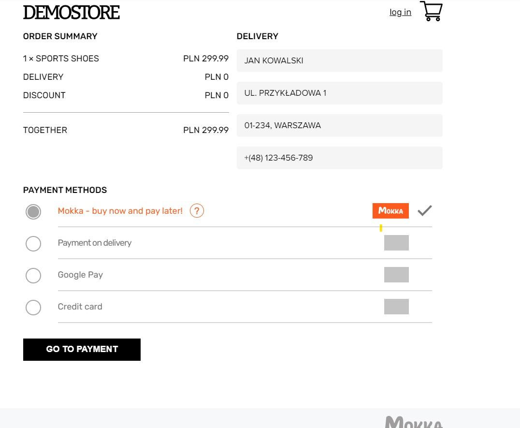520x428 pixels.
Task: Click the Mokka help question mark icon
Action: coord(197,211)
